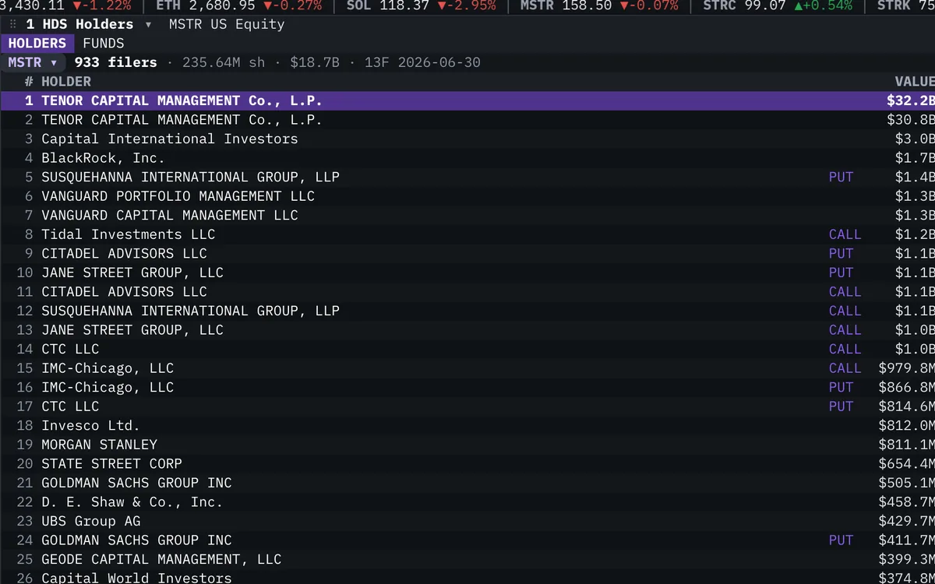Screen dimensions: 935x584
Task: Select the MSTR 158.50 ticker item
Action: coord(599,6)
